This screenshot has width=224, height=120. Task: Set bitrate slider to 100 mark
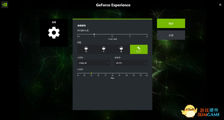(x=126, y=73)
